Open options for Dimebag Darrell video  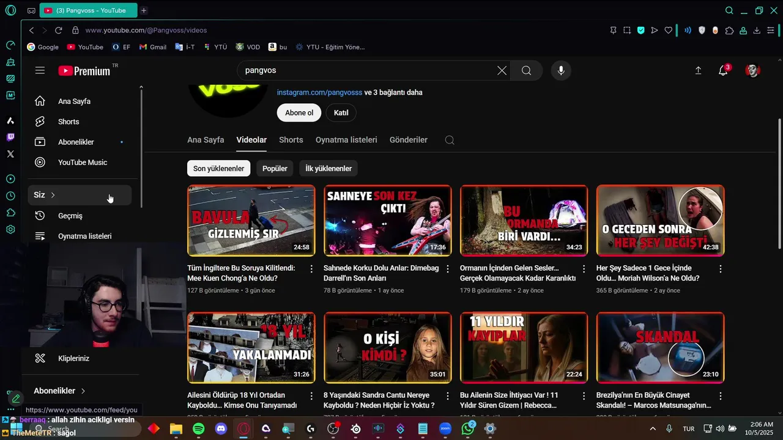[x=448, y=268]
